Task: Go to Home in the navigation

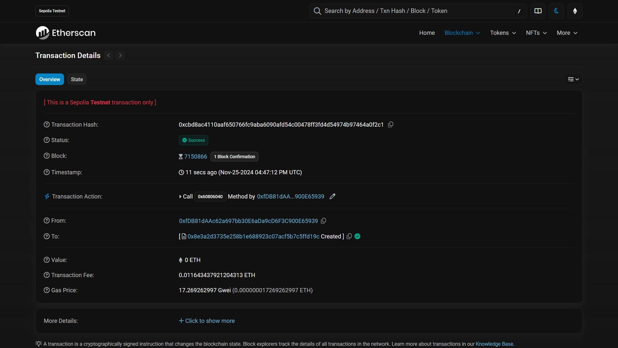Action: tap(427, 33)
